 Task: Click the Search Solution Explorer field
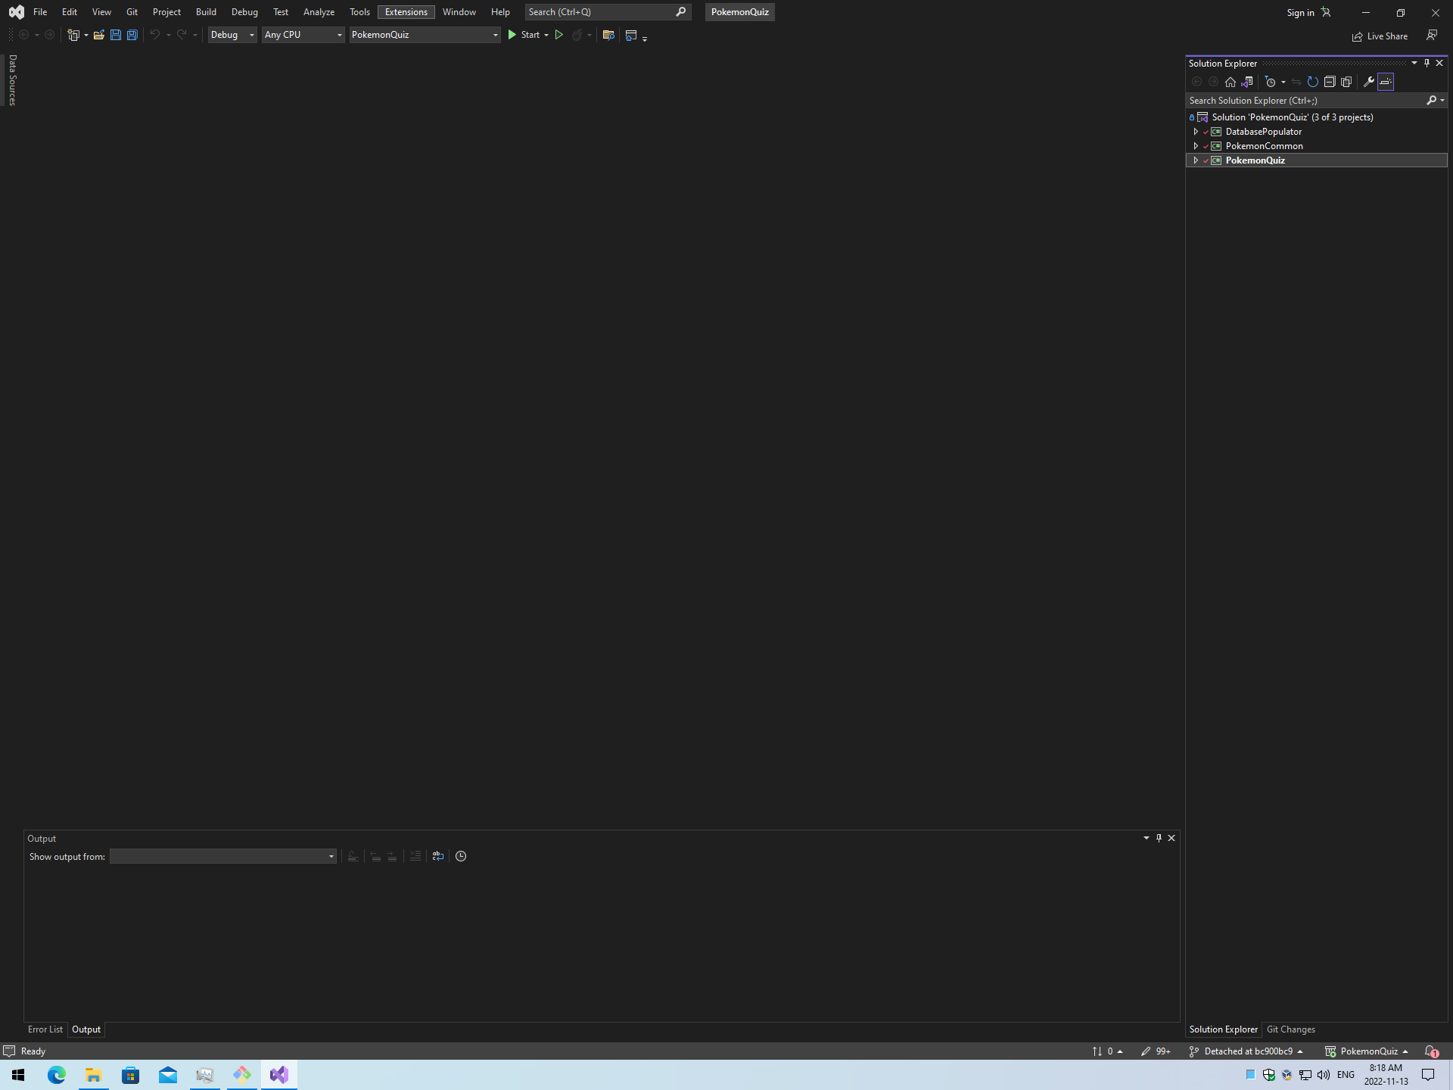click(1306, 101)
